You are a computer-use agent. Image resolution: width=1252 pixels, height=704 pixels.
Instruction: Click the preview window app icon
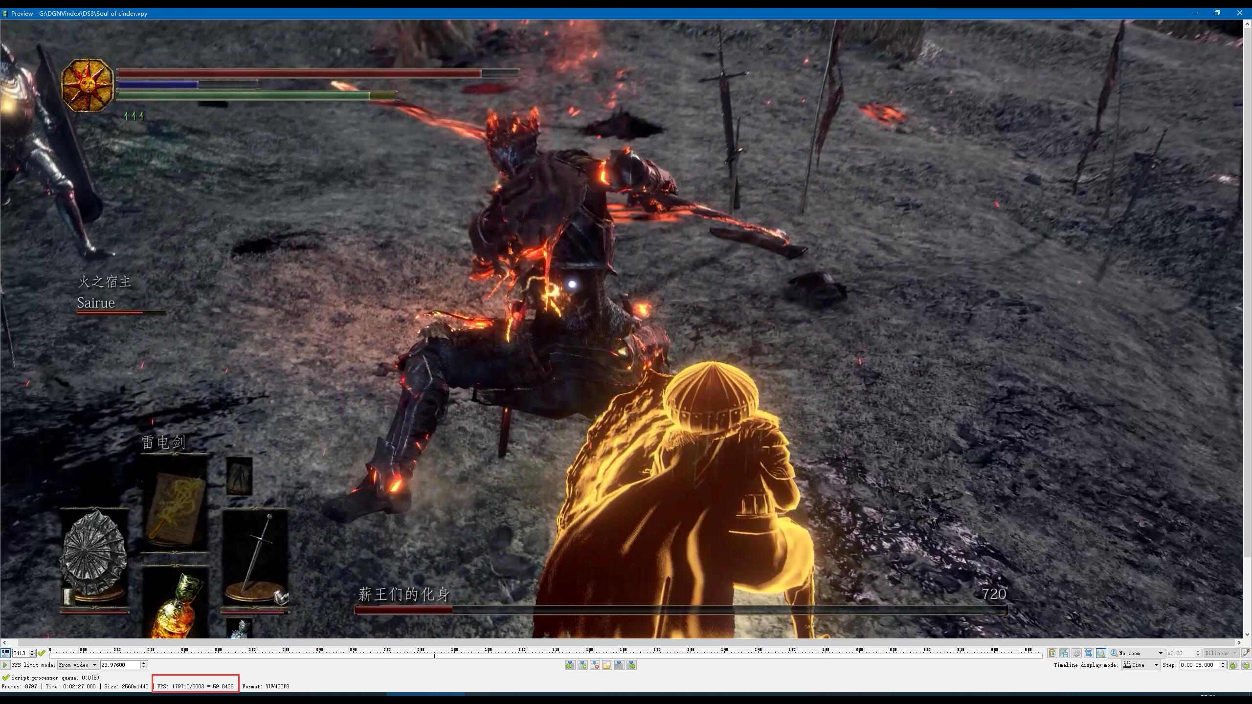pos(5,13)
